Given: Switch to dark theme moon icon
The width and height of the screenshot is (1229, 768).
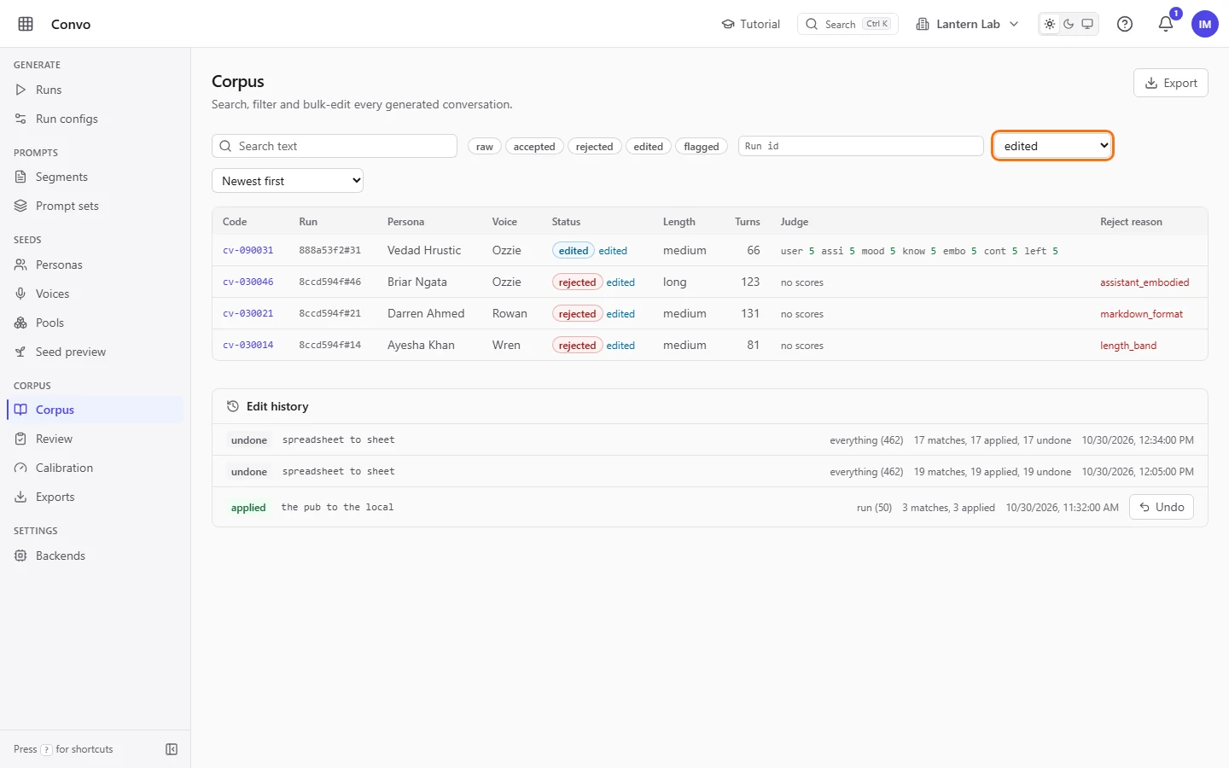Looking at the screenshot, I should (x=1069, y=24).
